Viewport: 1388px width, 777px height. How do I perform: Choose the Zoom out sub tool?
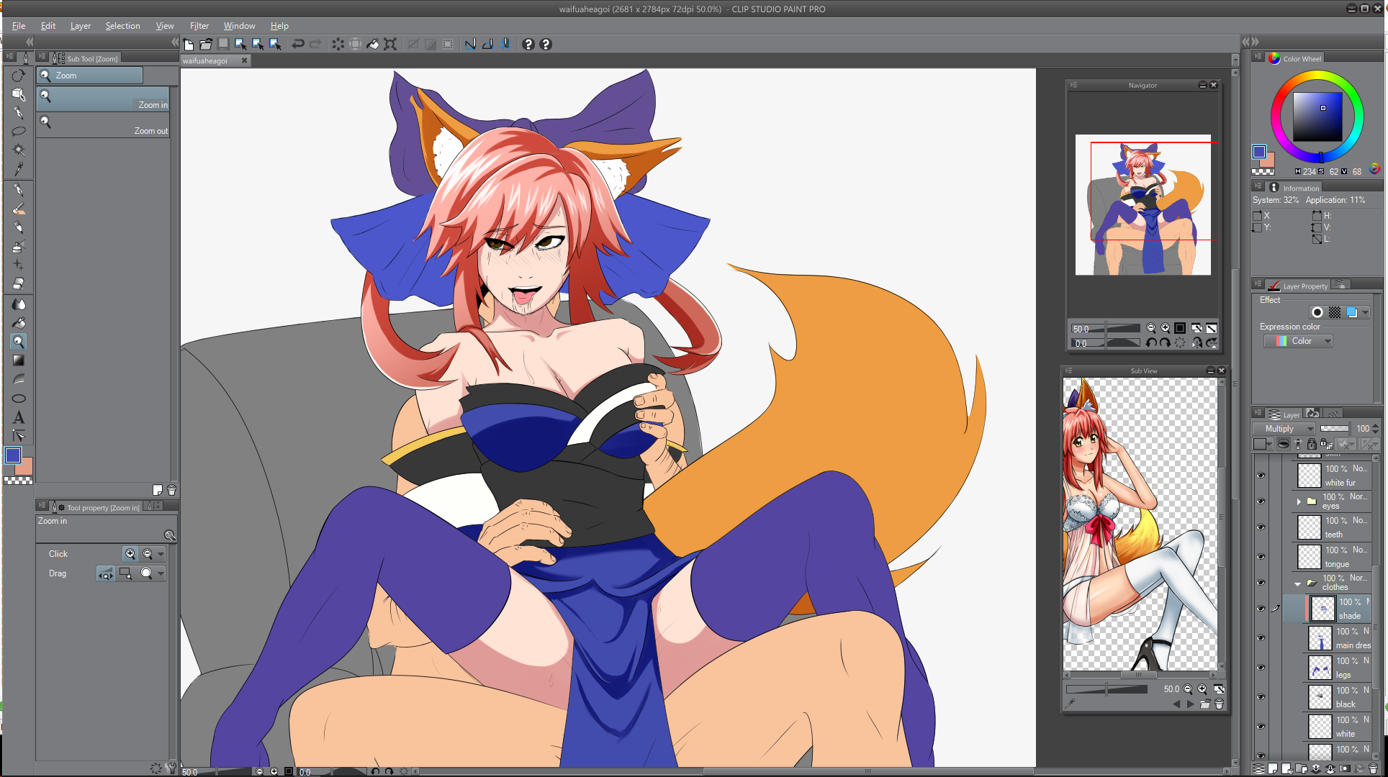[103, 125]
